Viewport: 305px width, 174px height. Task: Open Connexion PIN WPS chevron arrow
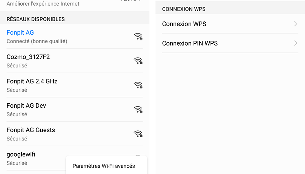pyautogui.click(x=296, y=43)
